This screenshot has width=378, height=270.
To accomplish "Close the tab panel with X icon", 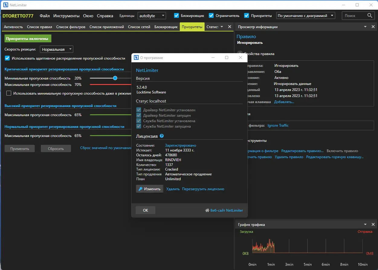I will click(x=229, y=27).
